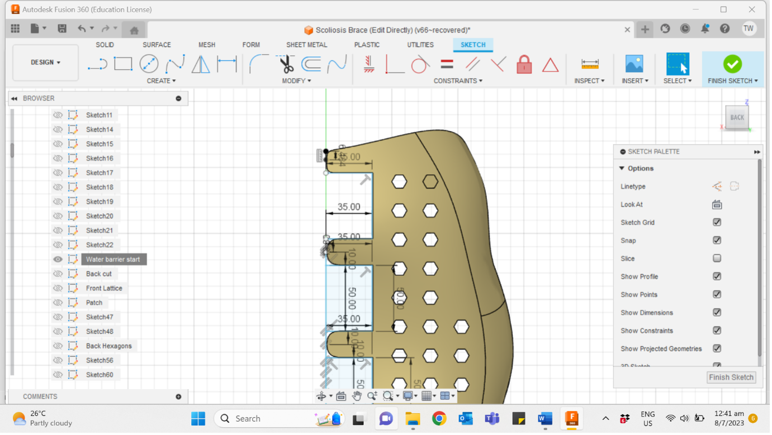Select the Fillet tool in Modify

coord(258,64)
